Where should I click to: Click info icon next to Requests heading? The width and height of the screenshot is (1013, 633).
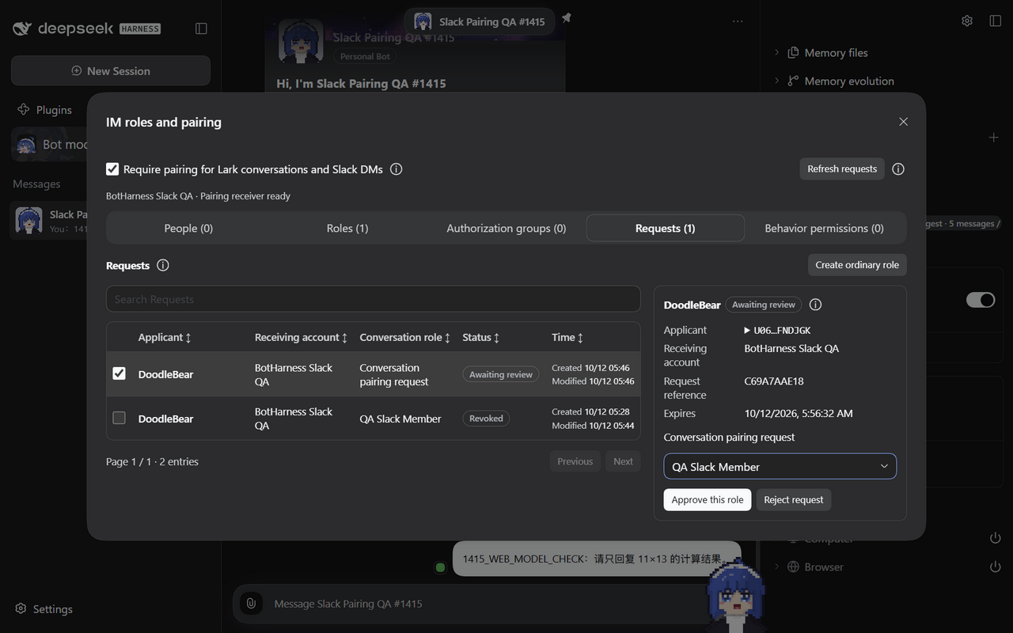[x=163, y=266]
